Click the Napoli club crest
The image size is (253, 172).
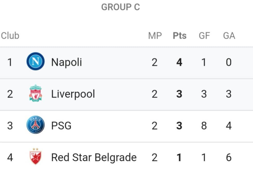pos(35,62)
